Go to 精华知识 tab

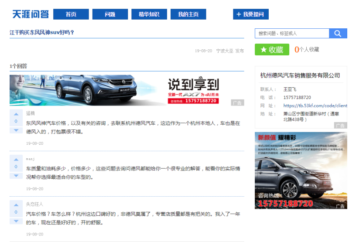[x=149, y=14]
